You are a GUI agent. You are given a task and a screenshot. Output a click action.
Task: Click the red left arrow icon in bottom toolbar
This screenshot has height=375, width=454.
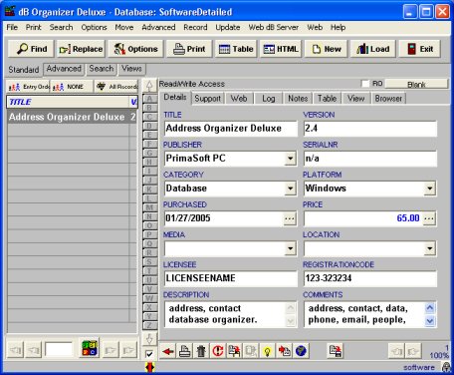coord(168,351)
